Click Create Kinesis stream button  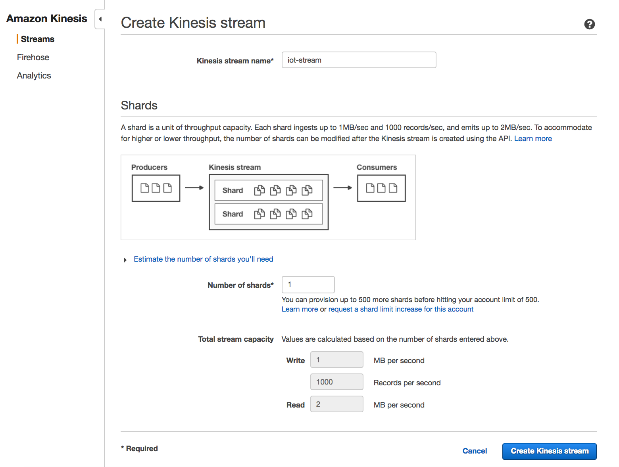click(x=549, y=451)
